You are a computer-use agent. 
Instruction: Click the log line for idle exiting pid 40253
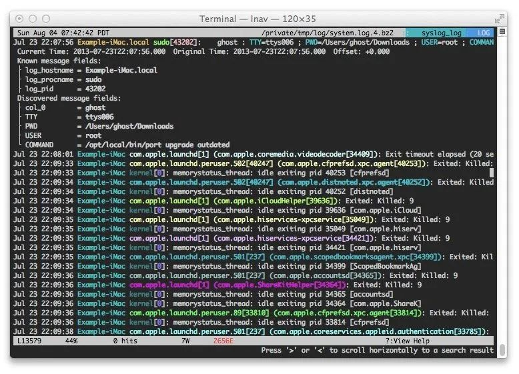point(201,173)
